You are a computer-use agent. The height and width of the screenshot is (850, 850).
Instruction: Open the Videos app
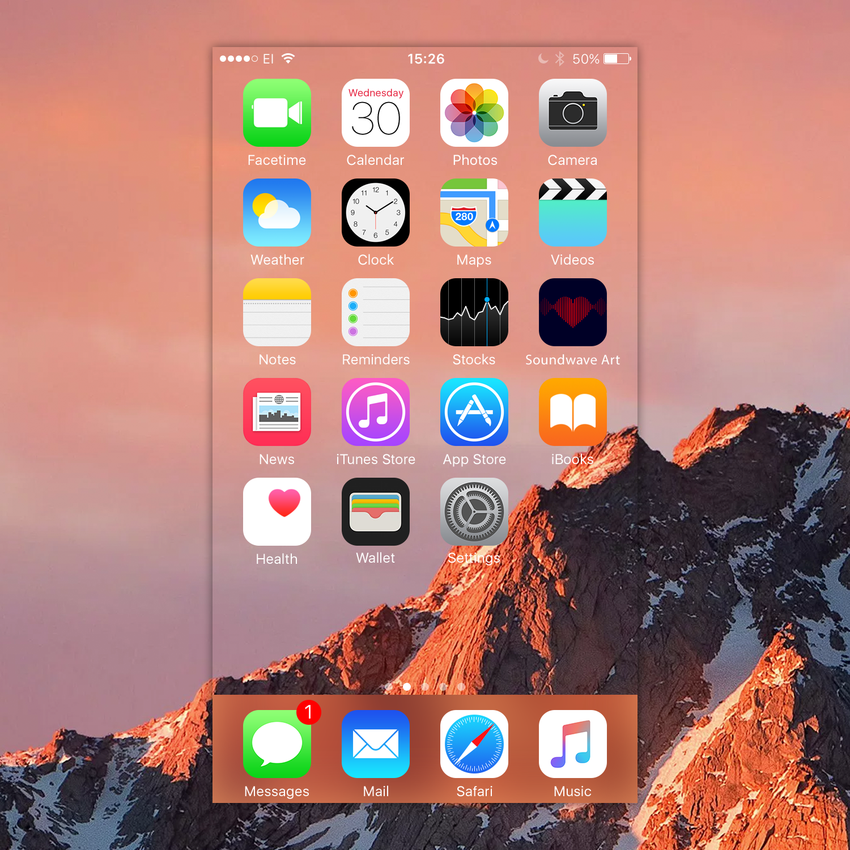point(573,212)
